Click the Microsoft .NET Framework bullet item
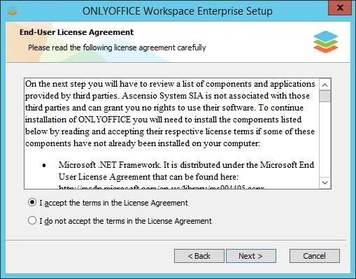Viewport: 356px width, 279px height. tap(186, 171)
